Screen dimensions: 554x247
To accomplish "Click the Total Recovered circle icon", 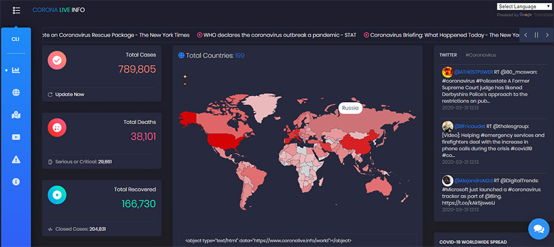I will click(x=57, y=195).
